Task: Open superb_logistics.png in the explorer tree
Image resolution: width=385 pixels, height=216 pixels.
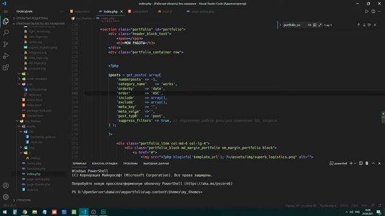Action: (x=43, y=47)
